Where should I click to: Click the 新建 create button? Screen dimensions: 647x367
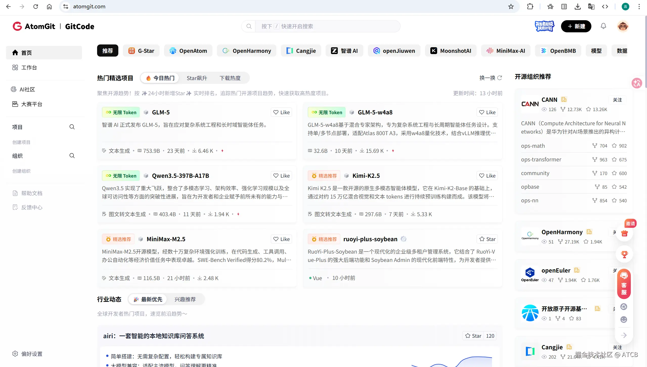576,26
